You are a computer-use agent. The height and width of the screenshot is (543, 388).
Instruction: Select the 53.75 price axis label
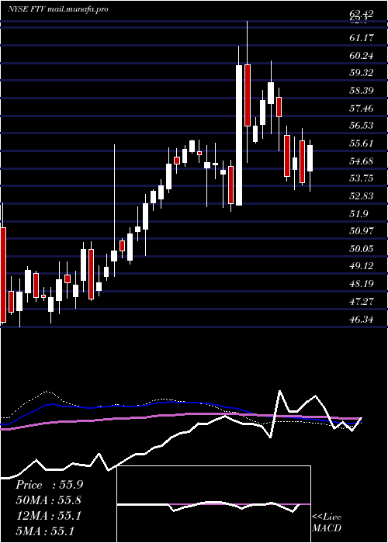362,178
